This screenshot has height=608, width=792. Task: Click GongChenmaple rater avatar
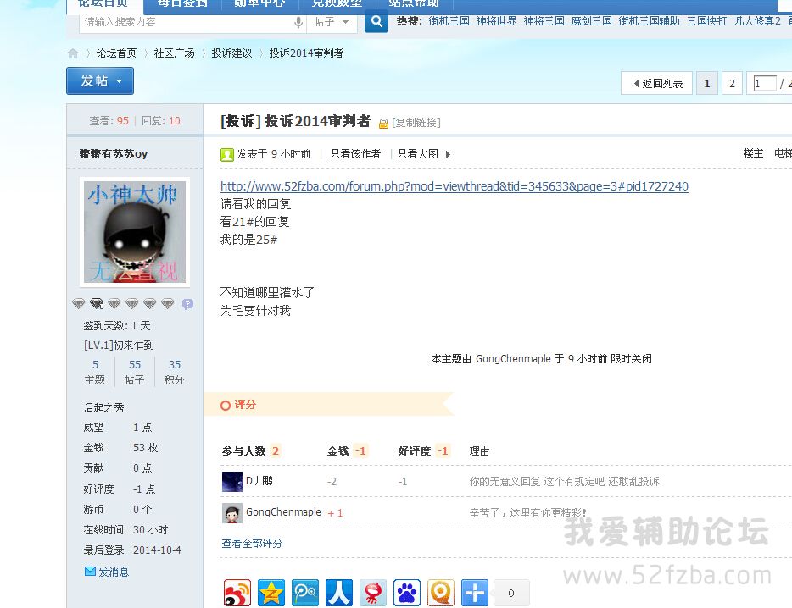tap(231, 512)
